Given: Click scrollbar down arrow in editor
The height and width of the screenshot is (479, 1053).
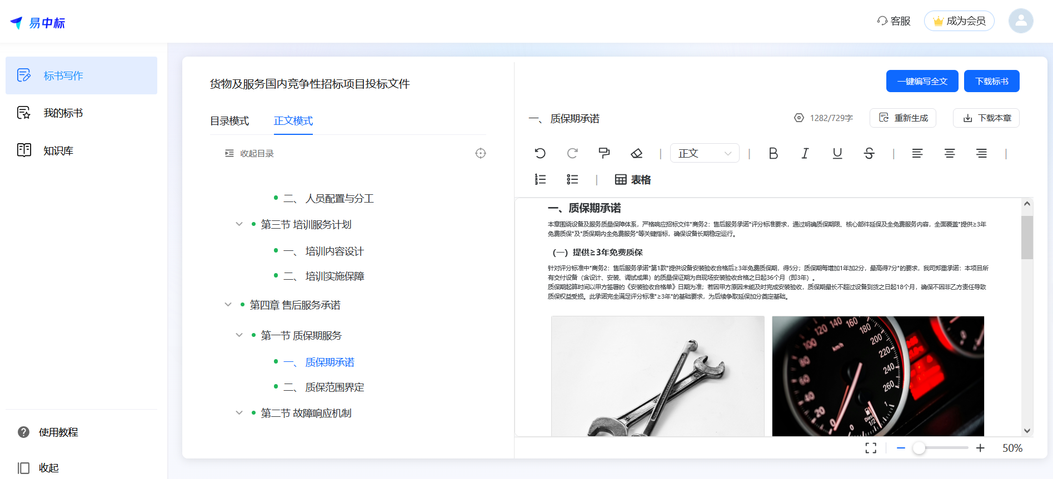Looking at the screenshot, I should point(1027,431).
